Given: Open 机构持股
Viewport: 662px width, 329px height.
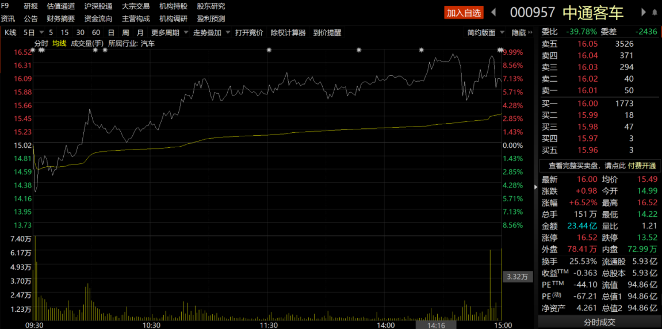Looking at the screenshot, I should click(x=173, y=6).
